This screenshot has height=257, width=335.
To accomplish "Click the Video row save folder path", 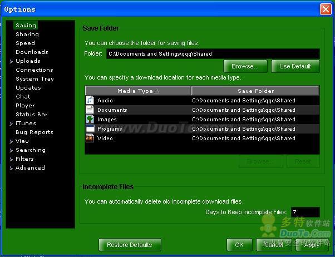I will tap(244, 138).
